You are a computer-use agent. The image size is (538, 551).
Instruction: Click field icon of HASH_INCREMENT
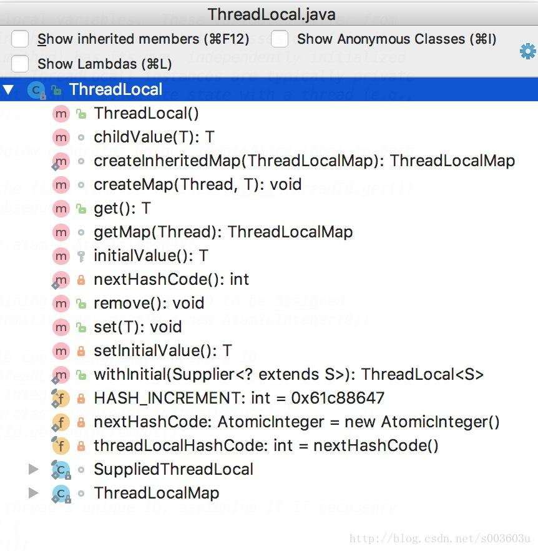[61, 399]
